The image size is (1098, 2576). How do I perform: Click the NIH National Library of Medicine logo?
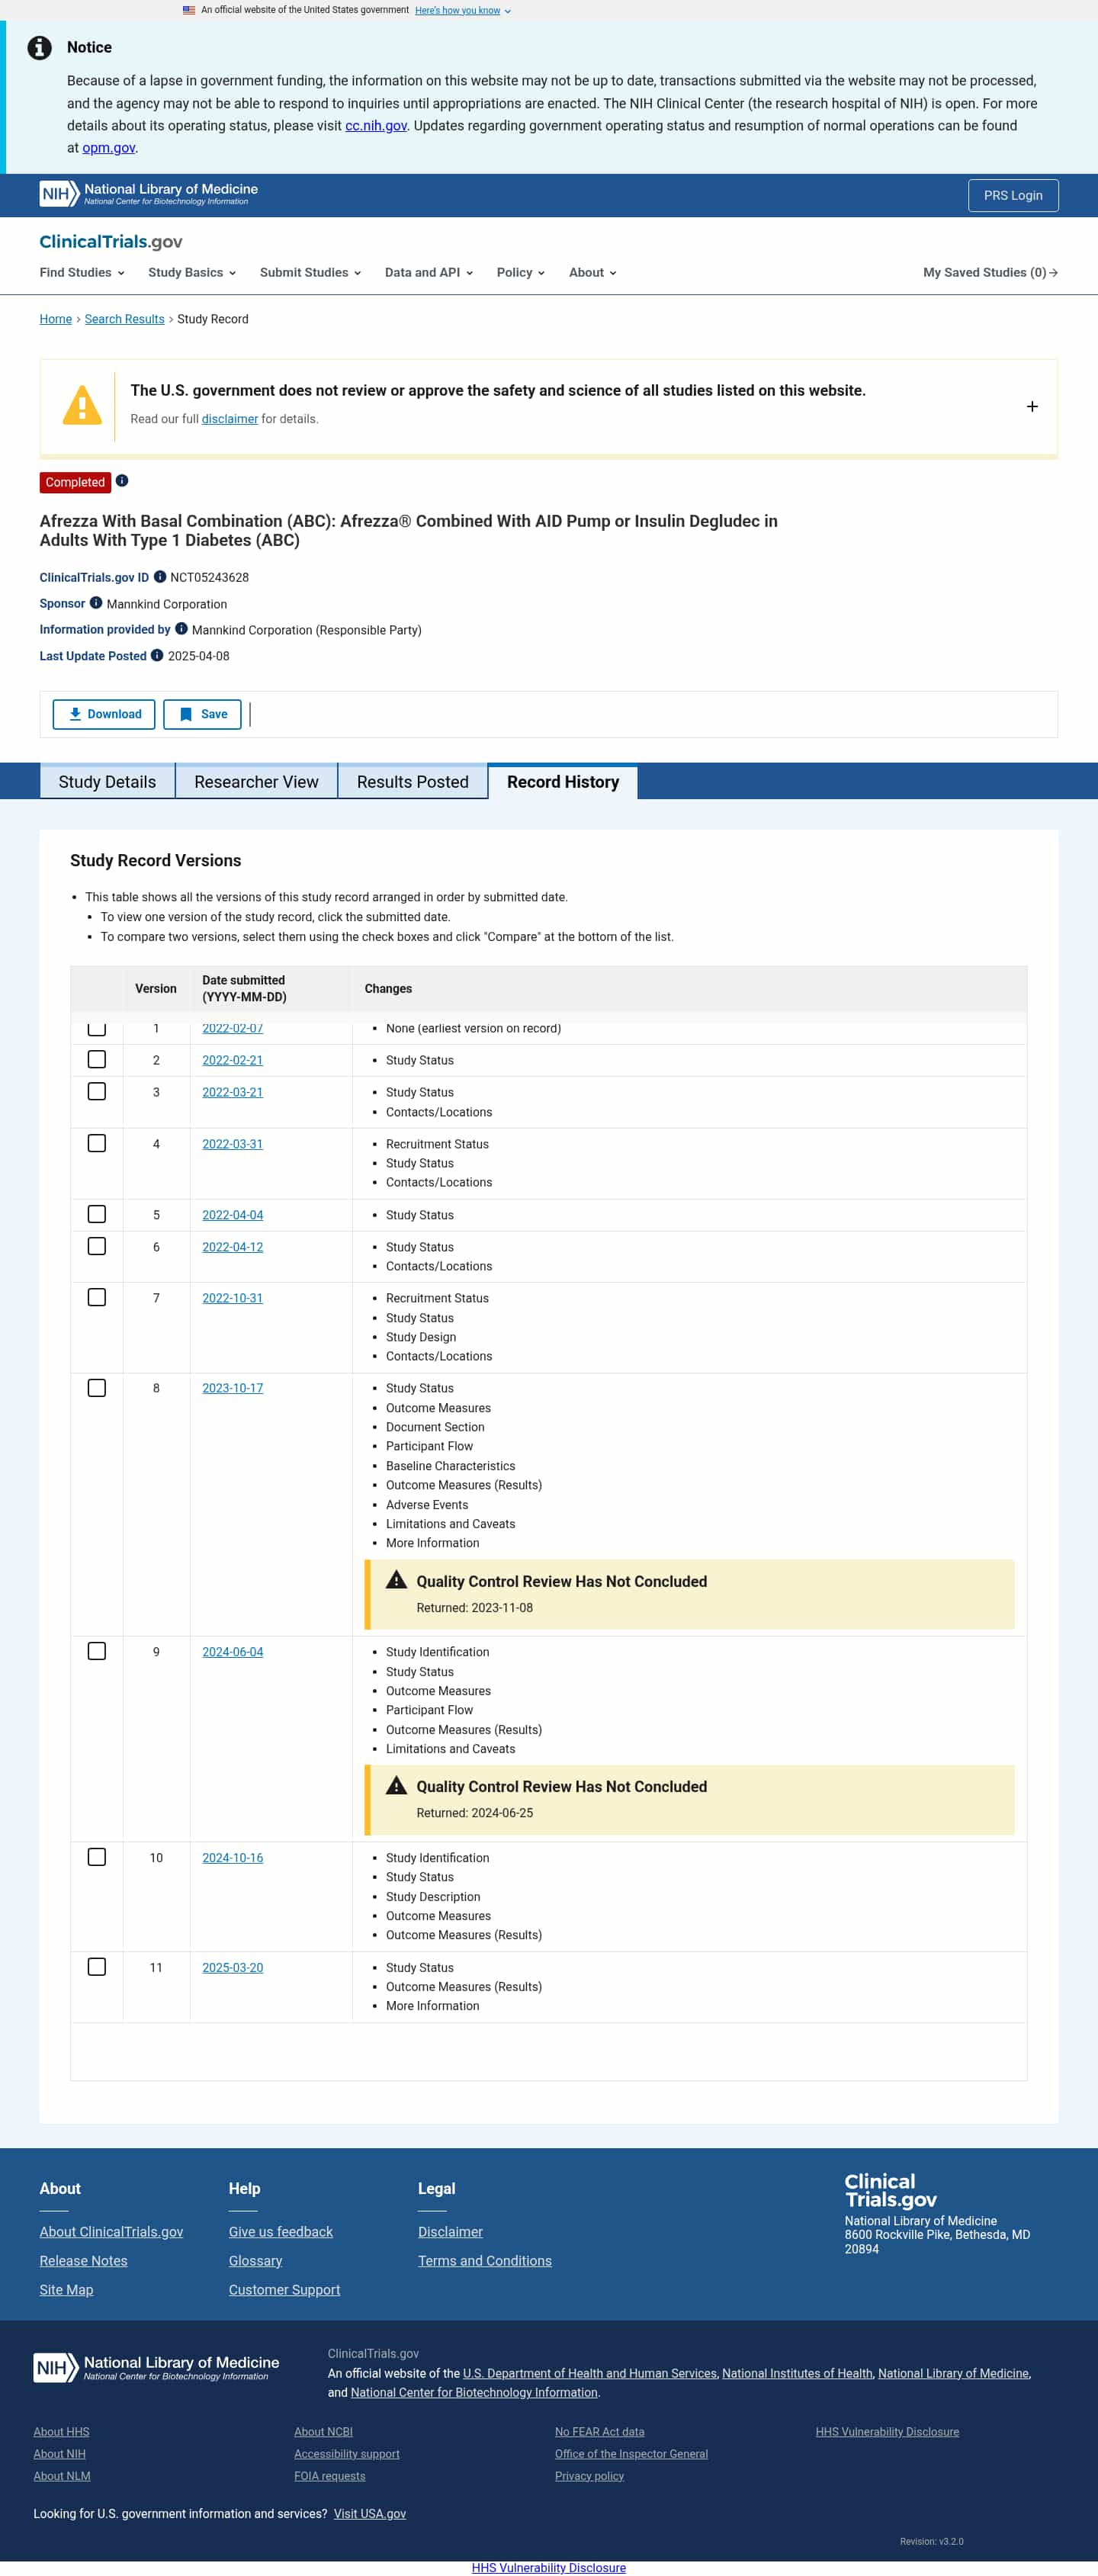coord(148,194)
